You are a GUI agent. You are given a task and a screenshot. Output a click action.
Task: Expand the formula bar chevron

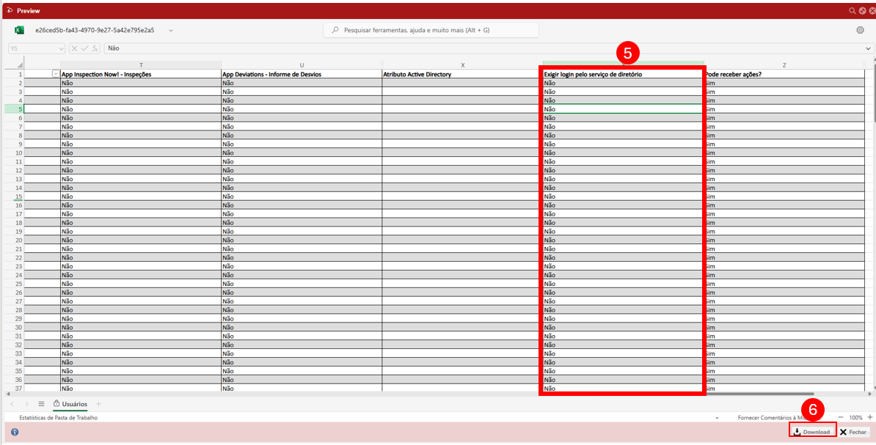pyautogui.click(x=869, y=48)
